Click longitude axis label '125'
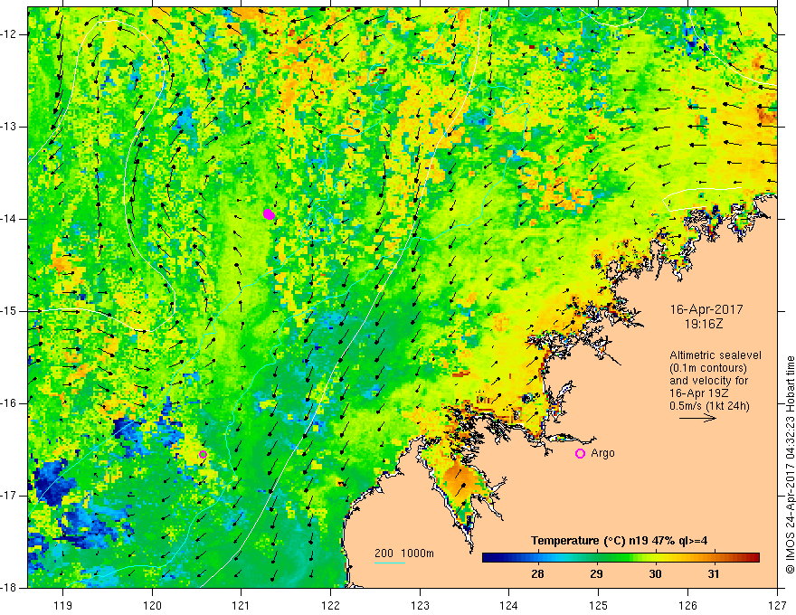This screenshot has width=796, height=615. point(599,605)
